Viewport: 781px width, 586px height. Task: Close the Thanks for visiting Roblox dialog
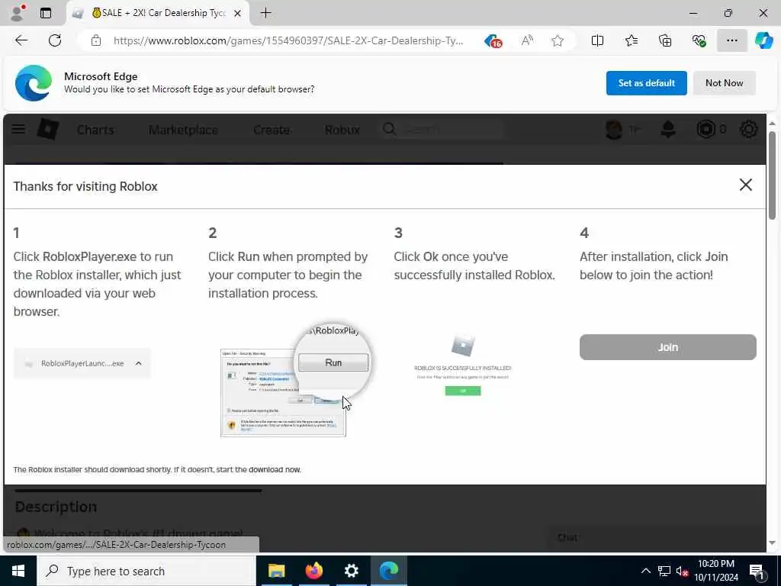pos(746,185)
